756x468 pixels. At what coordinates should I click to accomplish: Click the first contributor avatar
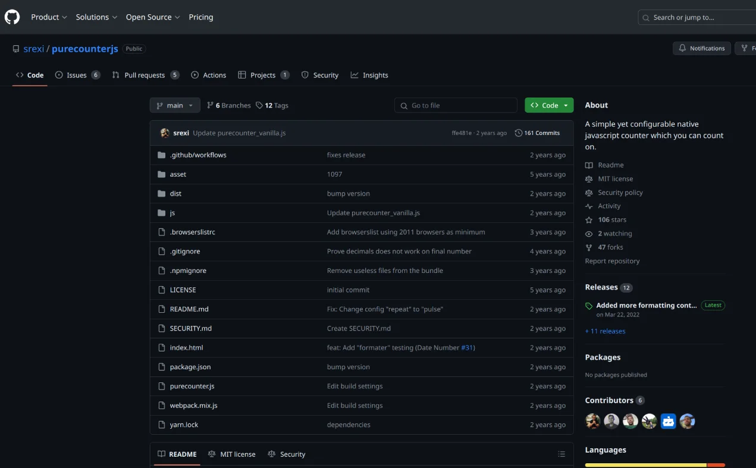[593, 422]
